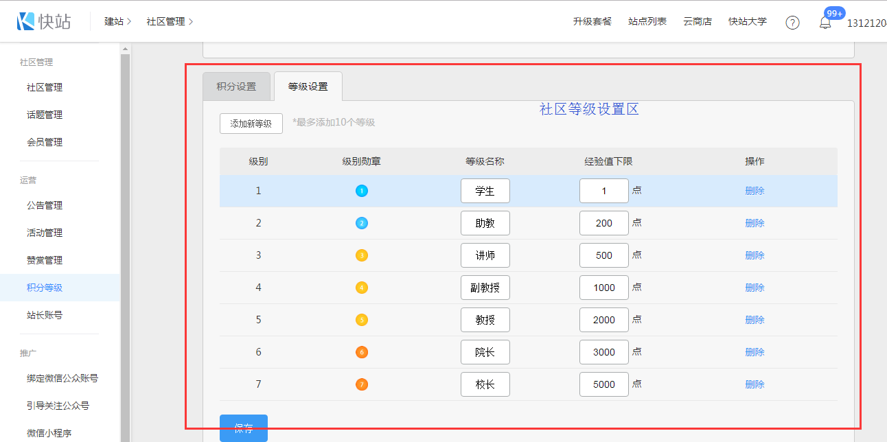Click the level 3 yellow badge icon

(x=362, y=255)
